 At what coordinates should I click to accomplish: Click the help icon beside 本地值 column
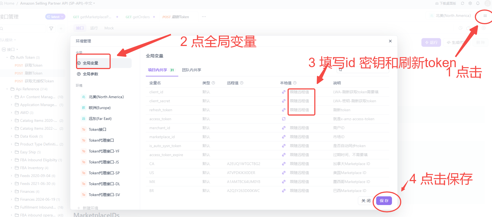(295, 83)
